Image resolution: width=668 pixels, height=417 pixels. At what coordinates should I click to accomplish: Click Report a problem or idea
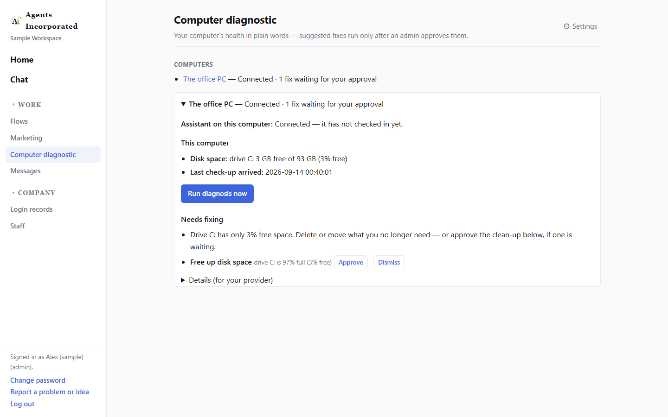click(50, 392)
